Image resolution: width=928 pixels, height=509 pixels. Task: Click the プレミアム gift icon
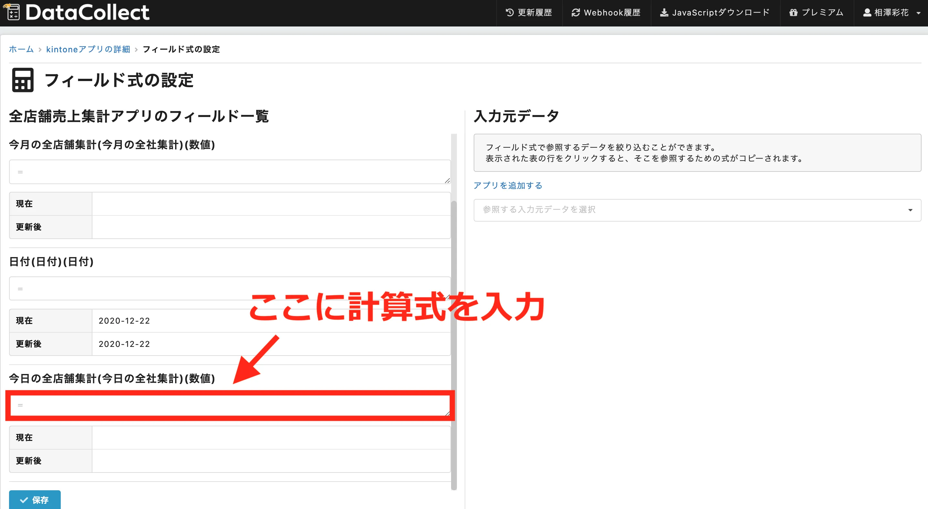pos(793,13)
